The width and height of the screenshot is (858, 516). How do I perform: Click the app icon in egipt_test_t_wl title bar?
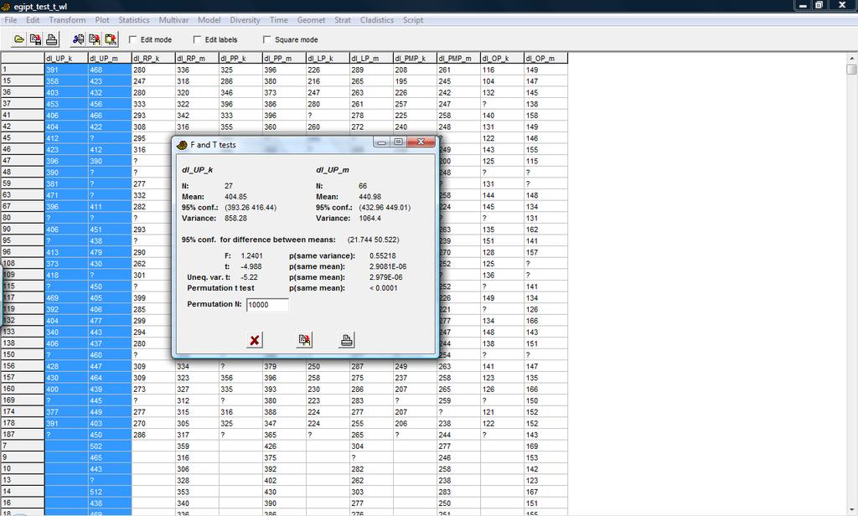point(6,7)
